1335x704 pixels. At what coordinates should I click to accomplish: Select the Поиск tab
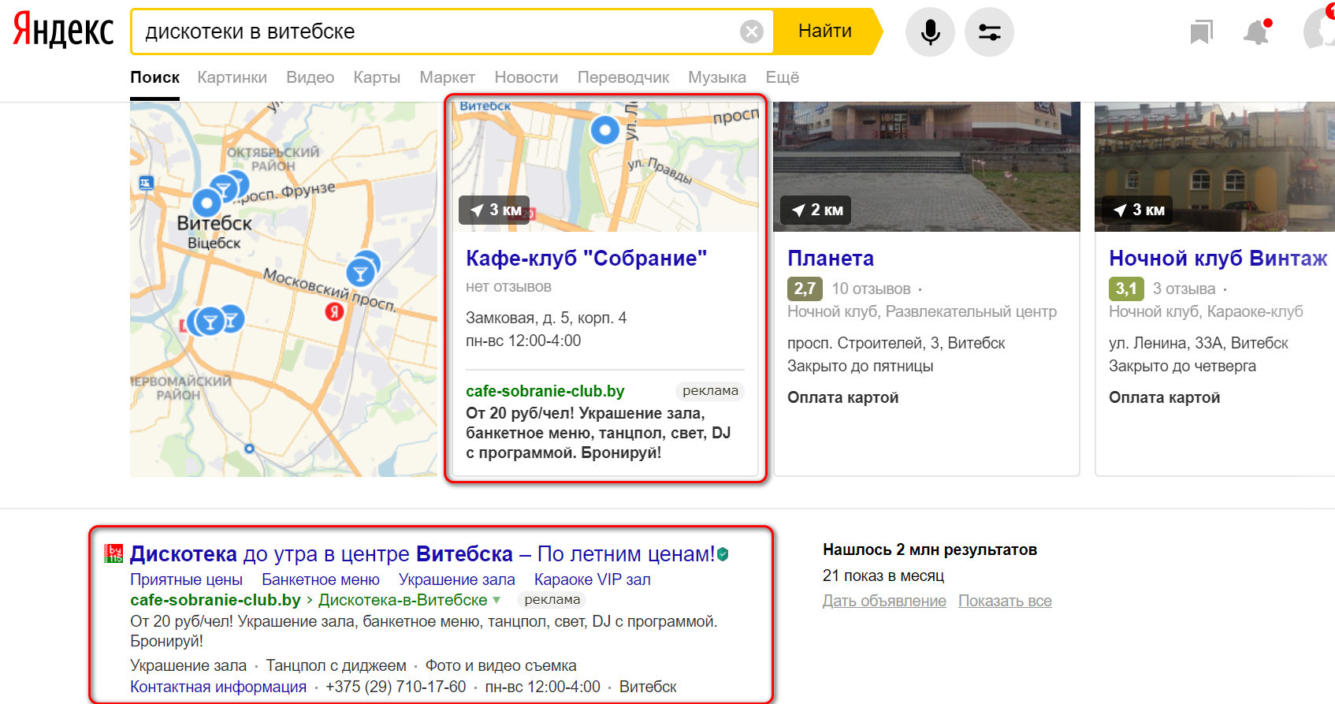point(154,77)
